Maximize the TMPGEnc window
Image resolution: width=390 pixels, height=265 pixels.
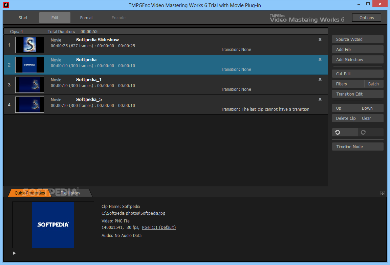(x=368, y=4)
